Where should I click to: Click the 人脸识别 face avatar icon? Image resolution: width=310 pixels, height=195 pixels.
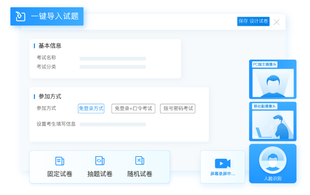click(273, 160)
